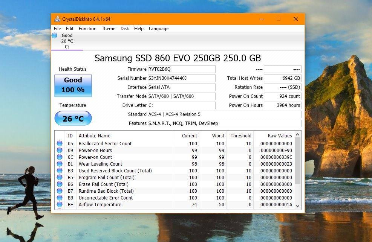Click the Features field

click(224, 123)
